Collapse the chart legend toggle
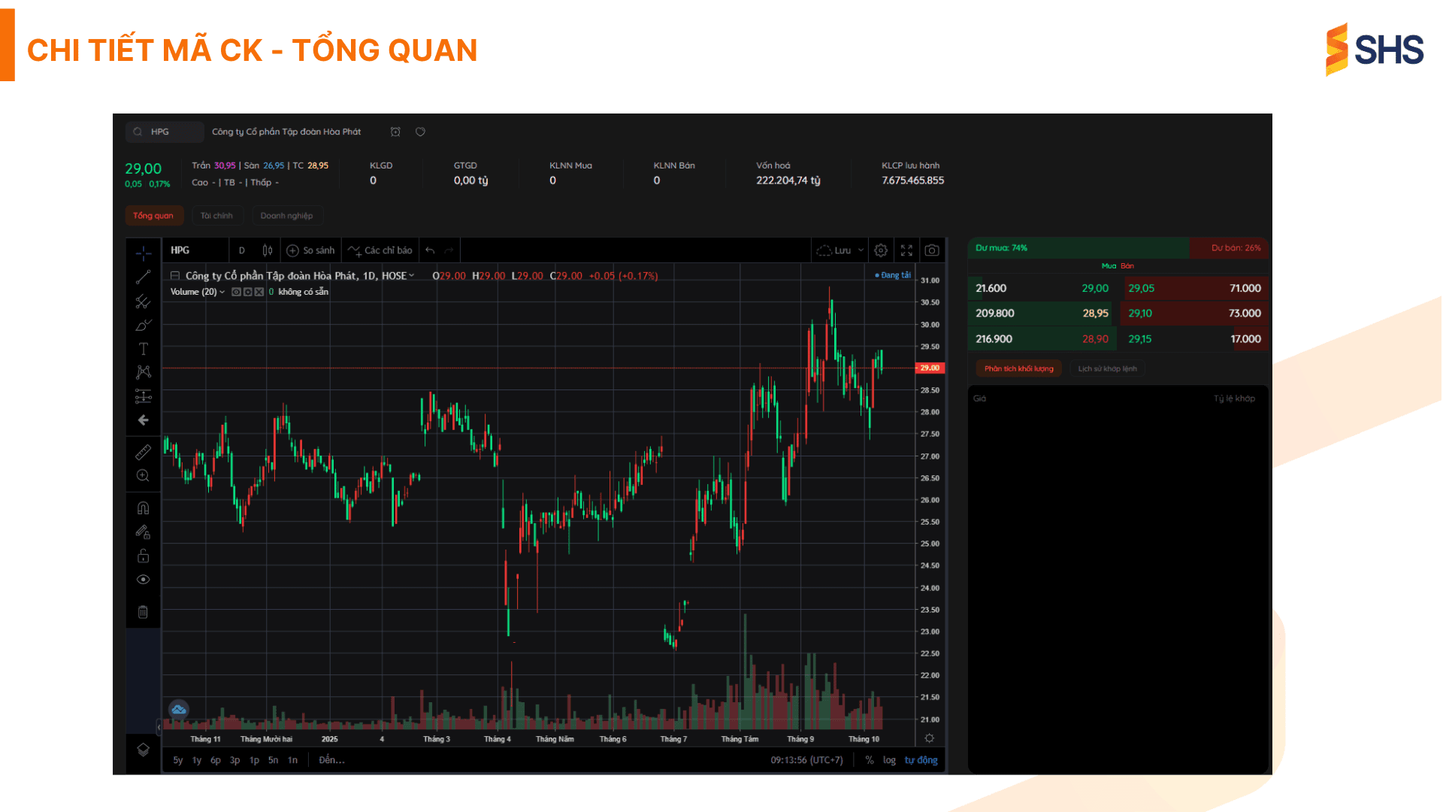 point(175,276)
